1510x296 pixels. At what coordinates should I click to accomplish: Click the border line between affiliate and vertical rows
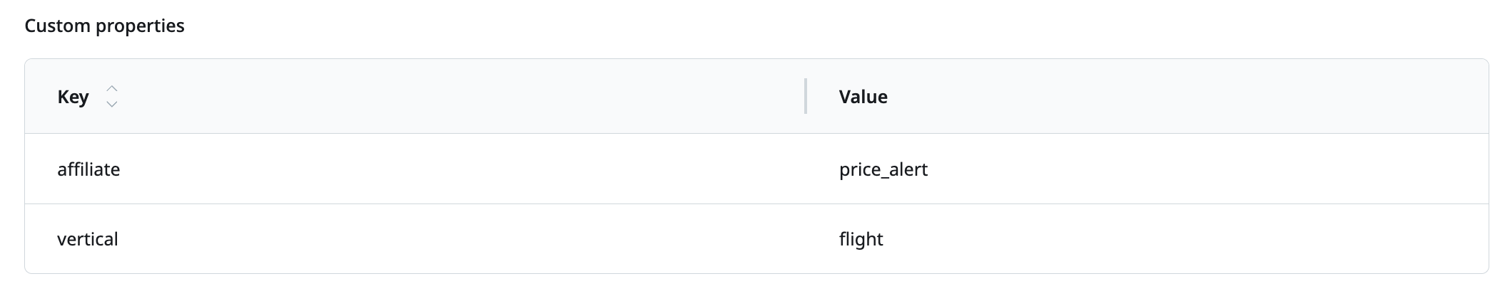(x=756, y=204)
